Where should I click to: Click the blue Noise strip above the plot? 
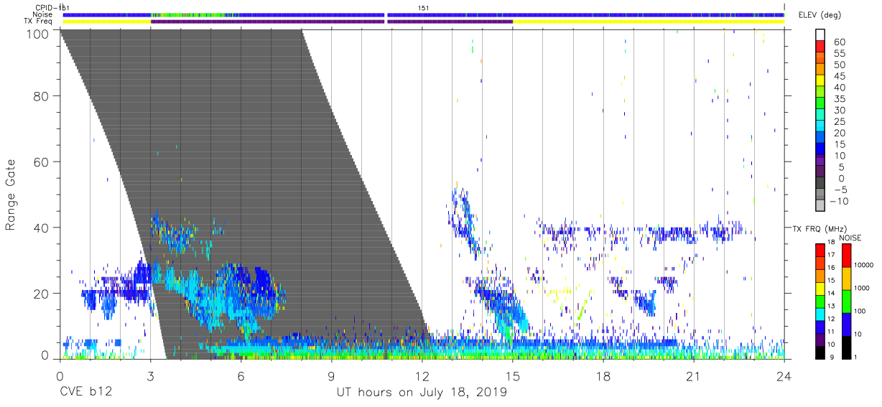[424, 14]
